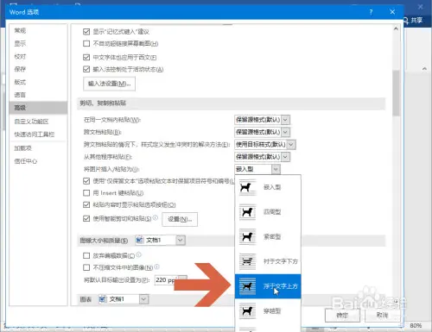Select the 浮于文字上方 wrap icon option
The height and width of the screenshot is (332, 432).
coord(247,286)
